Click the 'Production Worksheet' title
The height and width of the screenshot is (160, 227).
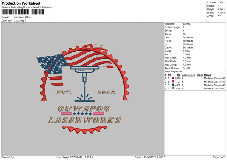[x=21, y=3]
